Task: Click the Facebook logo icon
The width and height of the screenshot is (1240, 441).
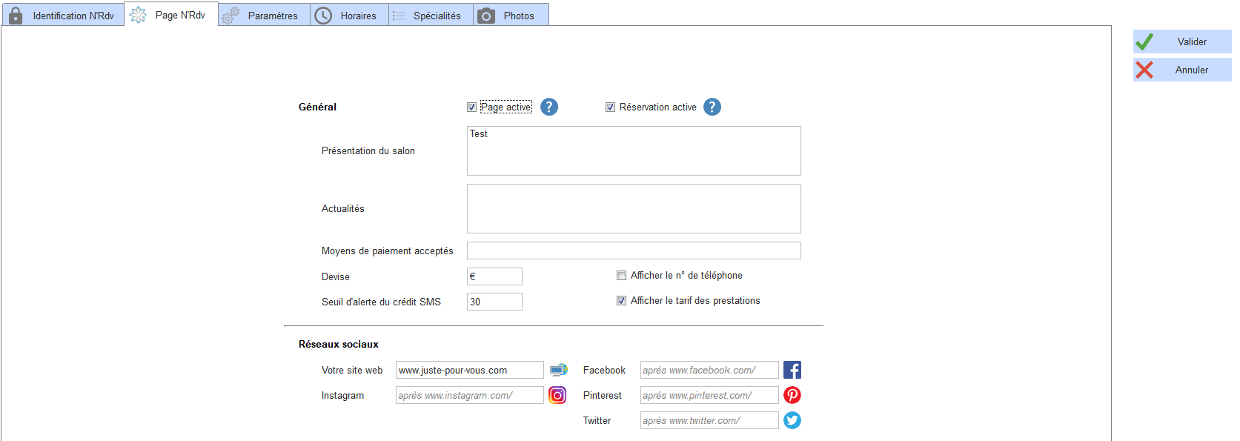Action: click(x=792, y=370)
